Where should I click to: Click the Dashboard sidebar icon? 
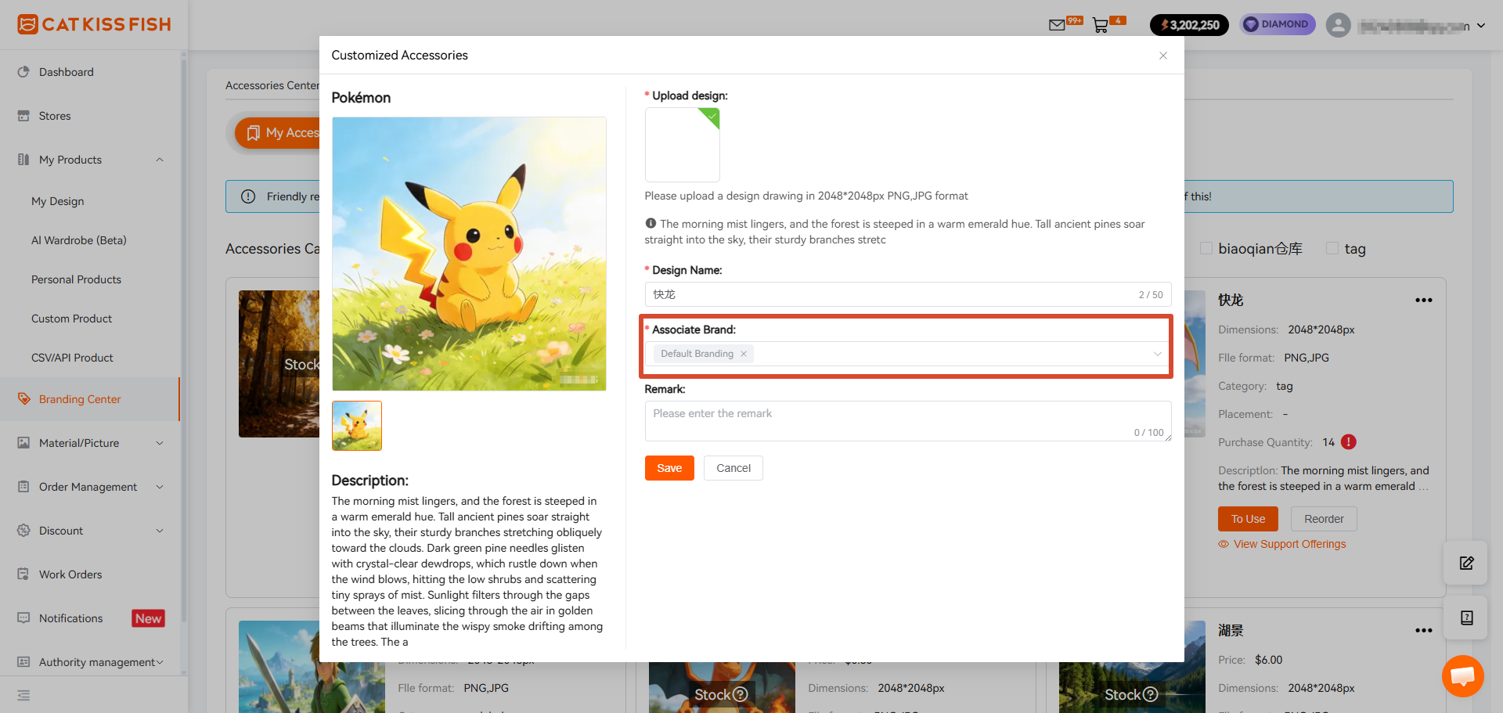pos(23,72)
